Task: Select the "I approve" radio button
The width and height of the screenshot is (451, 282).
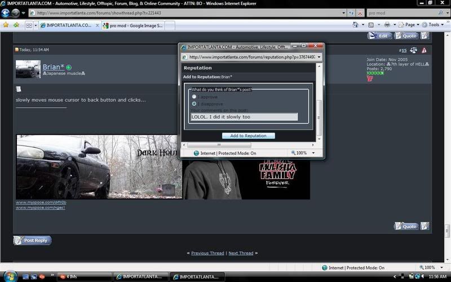Action: tap(194, 97)
